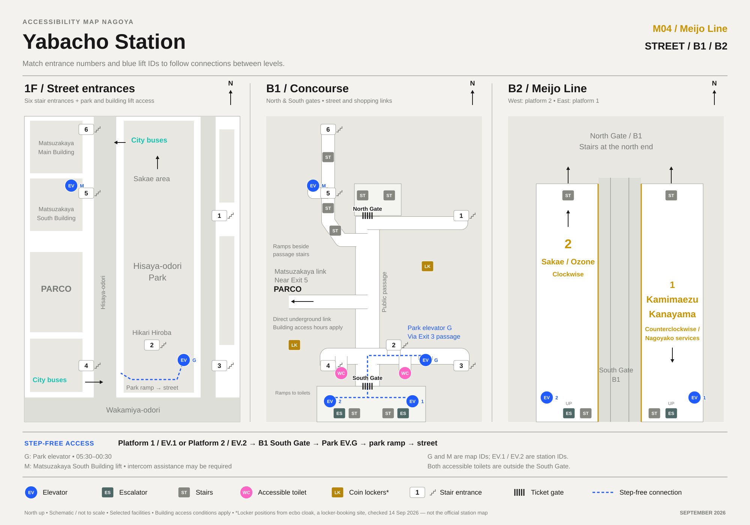
Task: Click the 'Sakae / Ozone' platform 2 label
Action: [x=568, y=262]
